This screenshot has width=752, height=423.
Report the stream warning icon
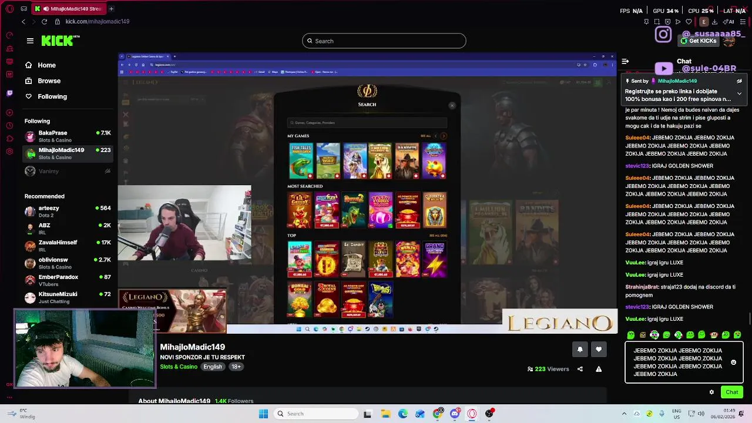click(x=599, y=369)
